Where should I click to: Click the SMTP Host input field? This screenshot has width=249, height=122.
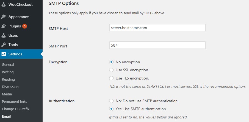point(157,28)
